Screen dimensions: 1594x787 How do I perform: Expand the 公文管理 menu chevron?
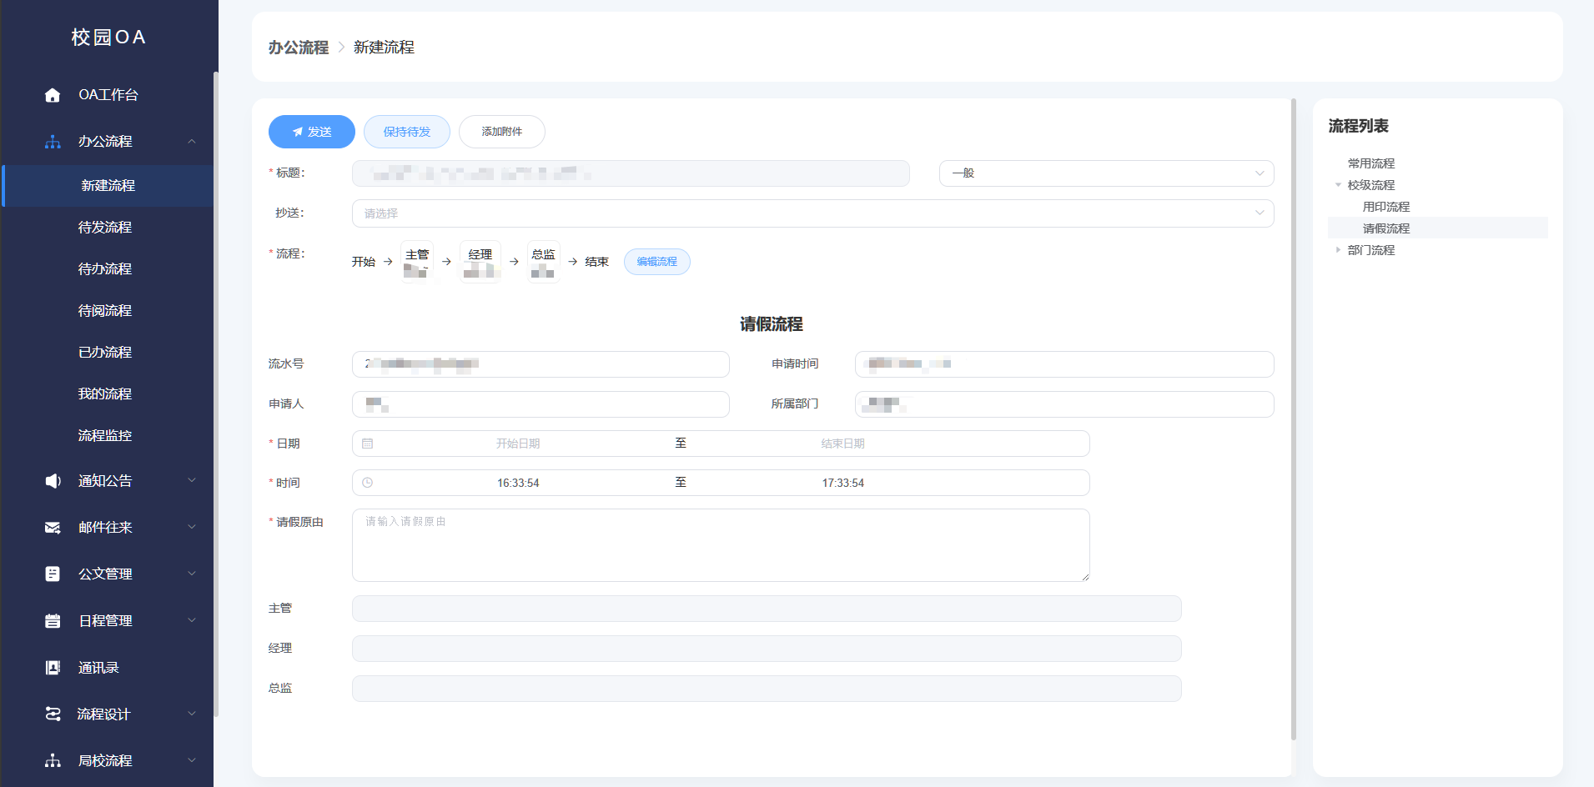192,574
